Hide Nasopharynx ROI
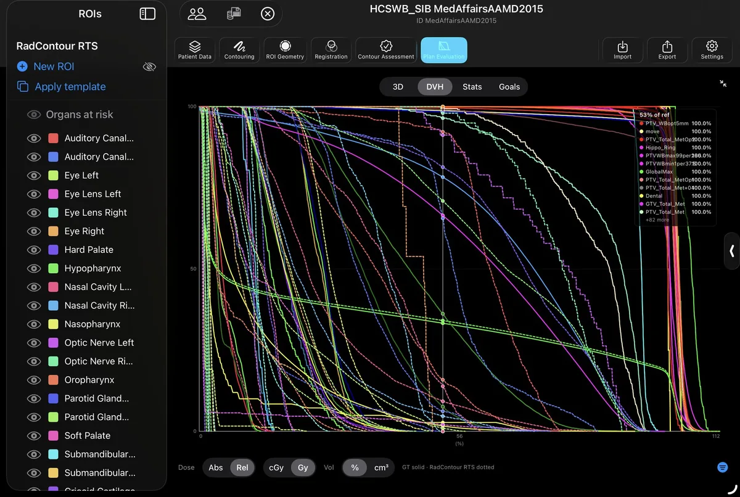Viewport: 740px width, 497px height. (35, 324)
